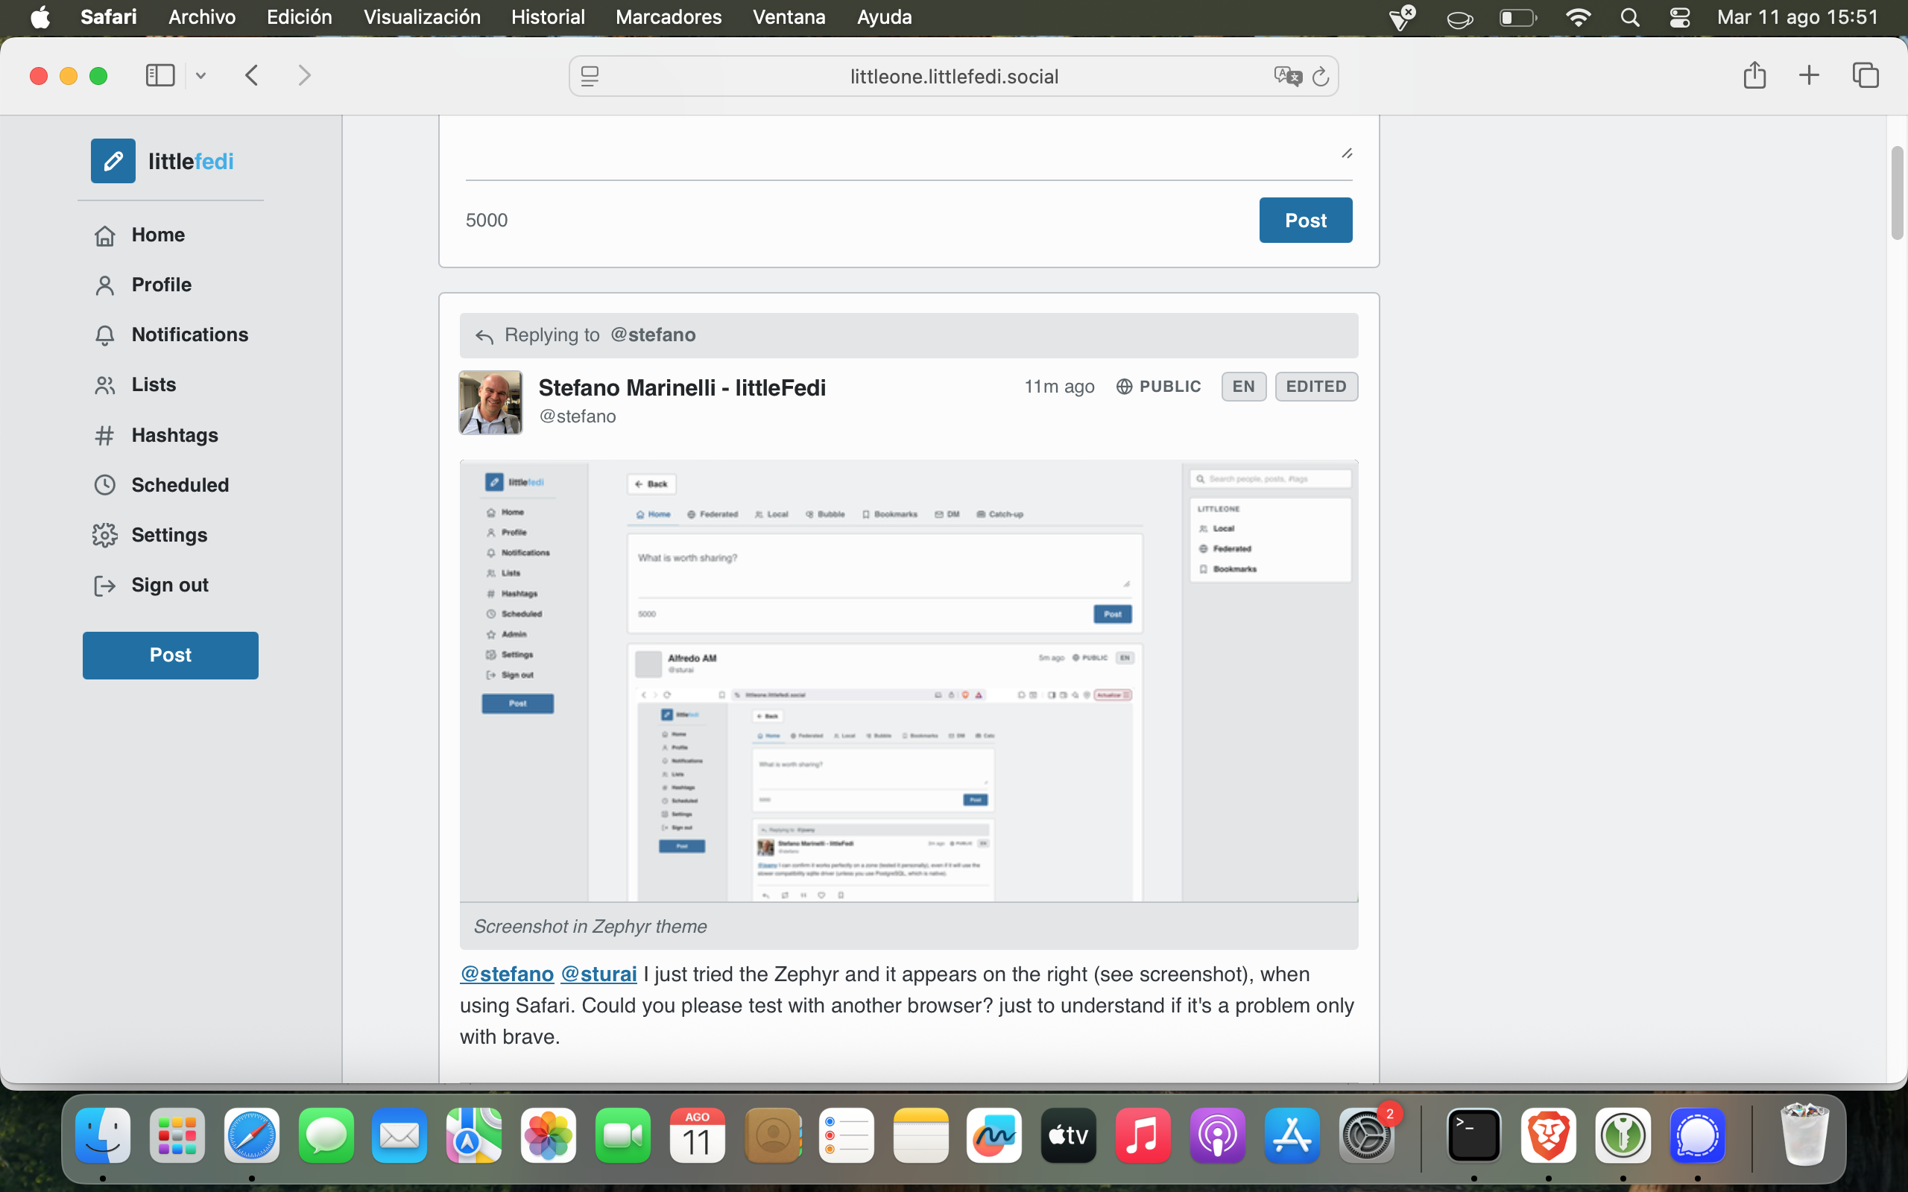Open the Apple menu
This screenshot has height=1192, width=1908.
[x=40, y=17]
